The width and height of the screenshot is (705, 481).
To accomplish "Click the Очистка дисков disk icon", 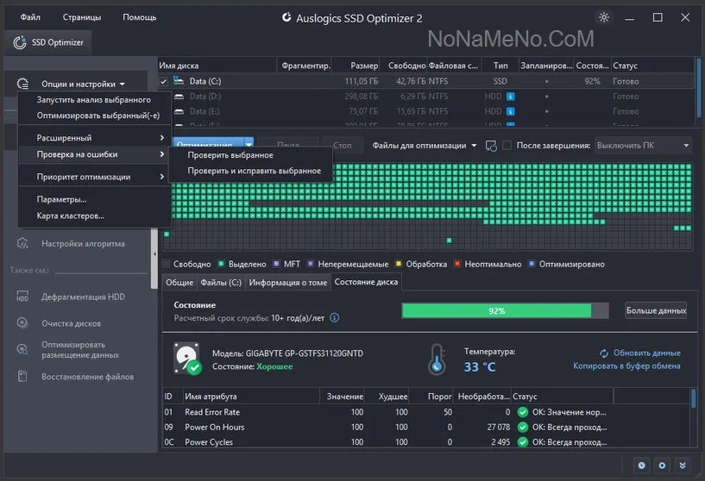I will click(23, 323).
